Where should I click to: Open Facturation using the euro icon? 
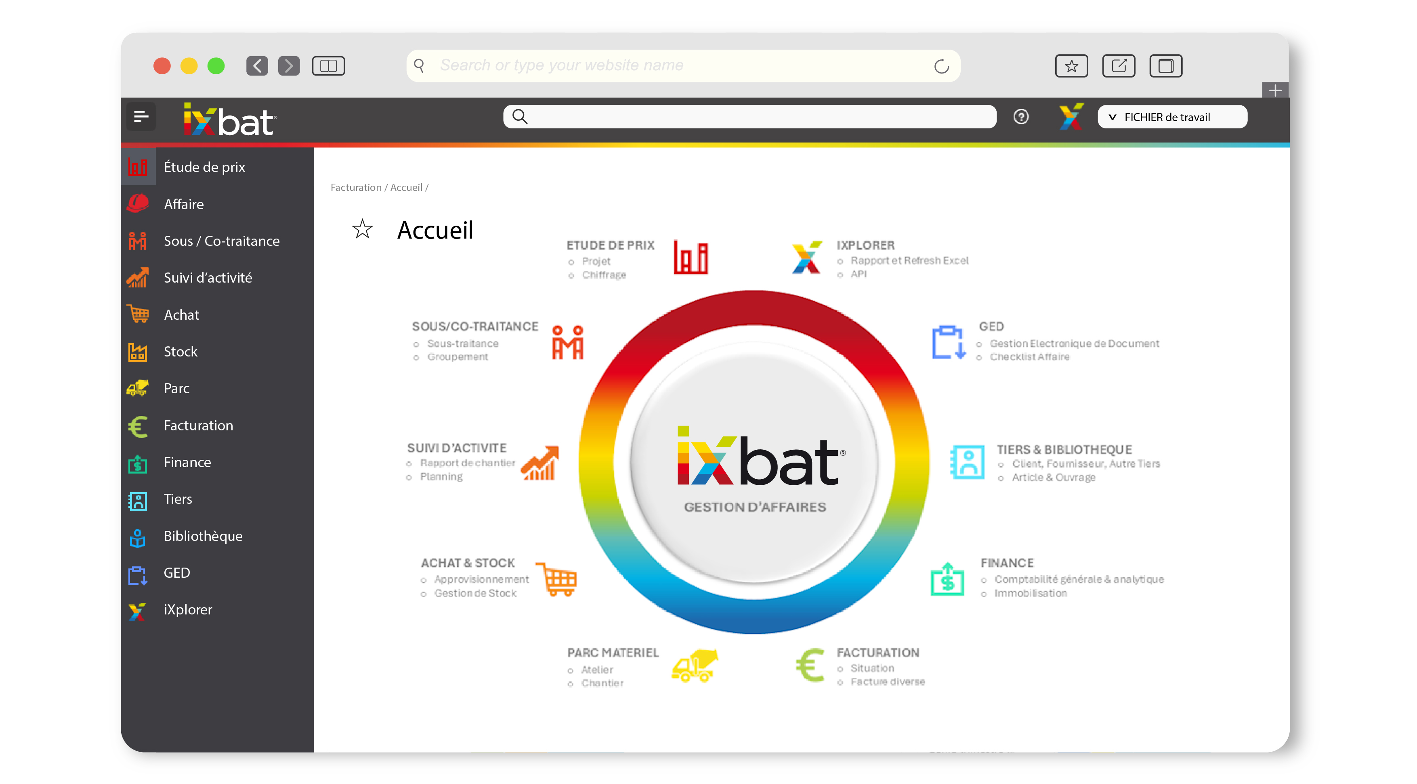coord(138,425)
